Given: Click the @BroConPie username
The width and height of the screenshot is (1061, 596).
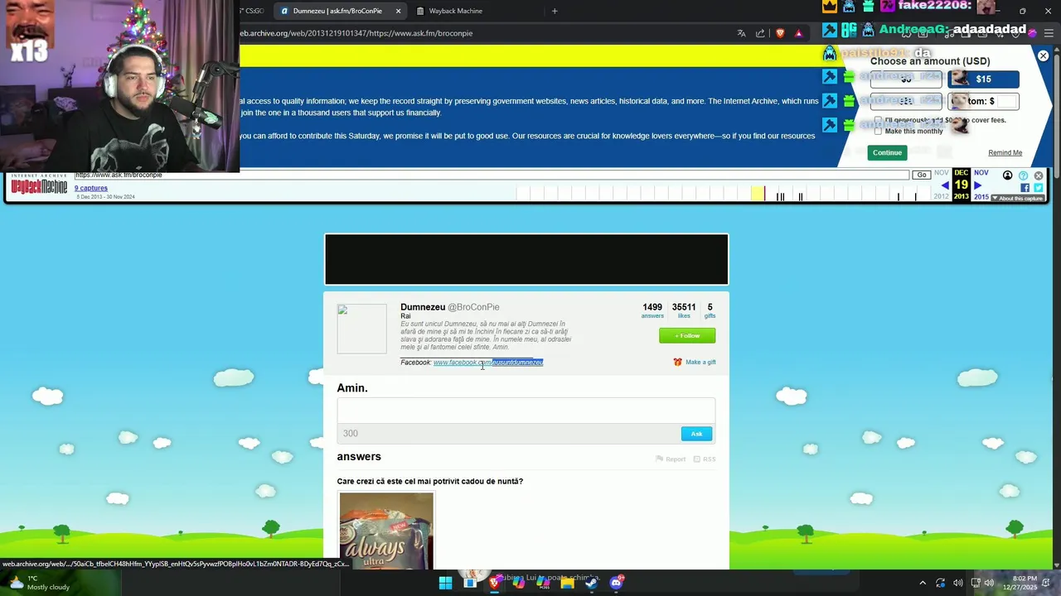Looking at the screenshot, I should (x=473, y=307).
